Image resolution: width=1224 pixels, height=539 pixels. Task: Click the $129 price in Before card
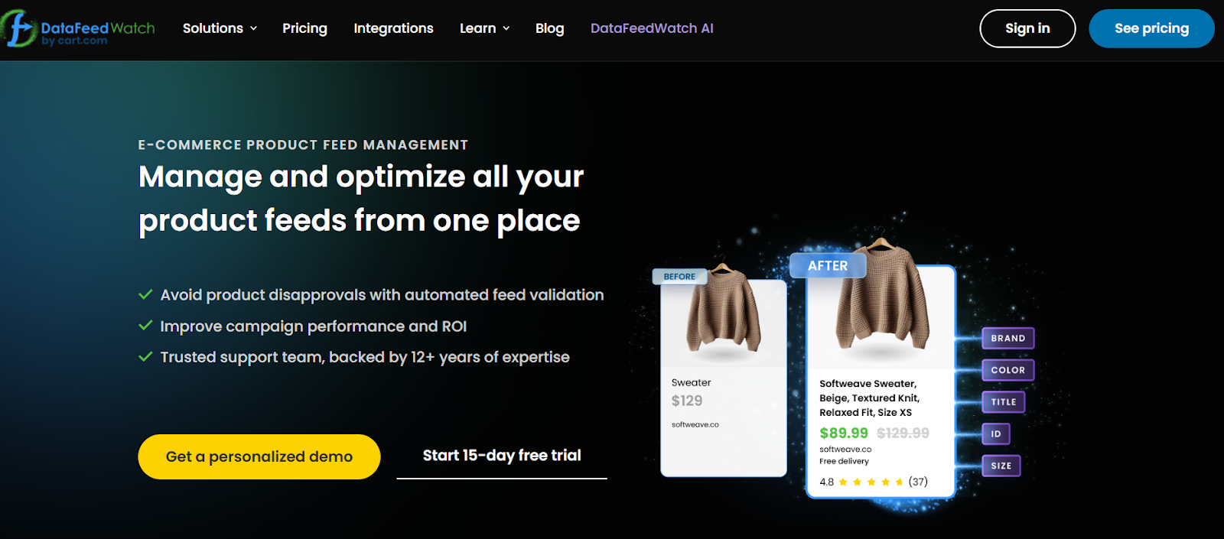point(687,401)
